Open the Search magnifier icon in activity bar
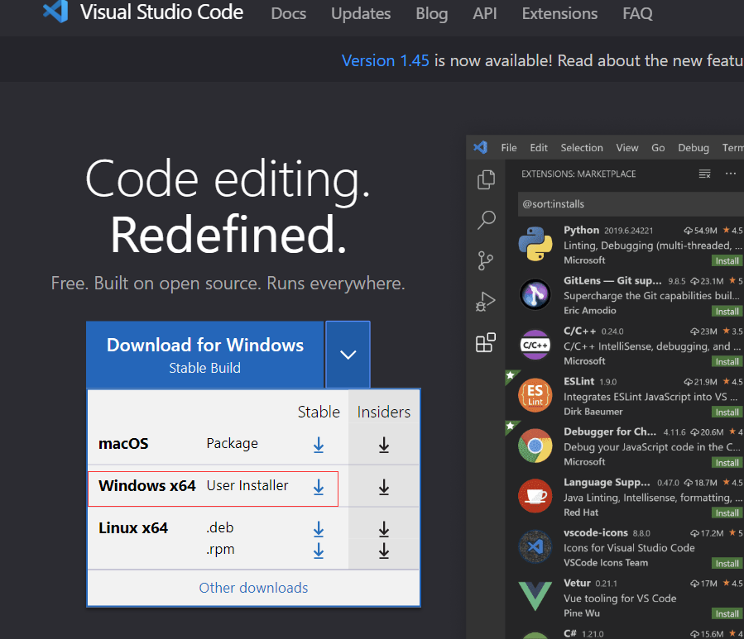Image resolution: width=744 pixels, height=639 pixels. [x=486, y=220]
